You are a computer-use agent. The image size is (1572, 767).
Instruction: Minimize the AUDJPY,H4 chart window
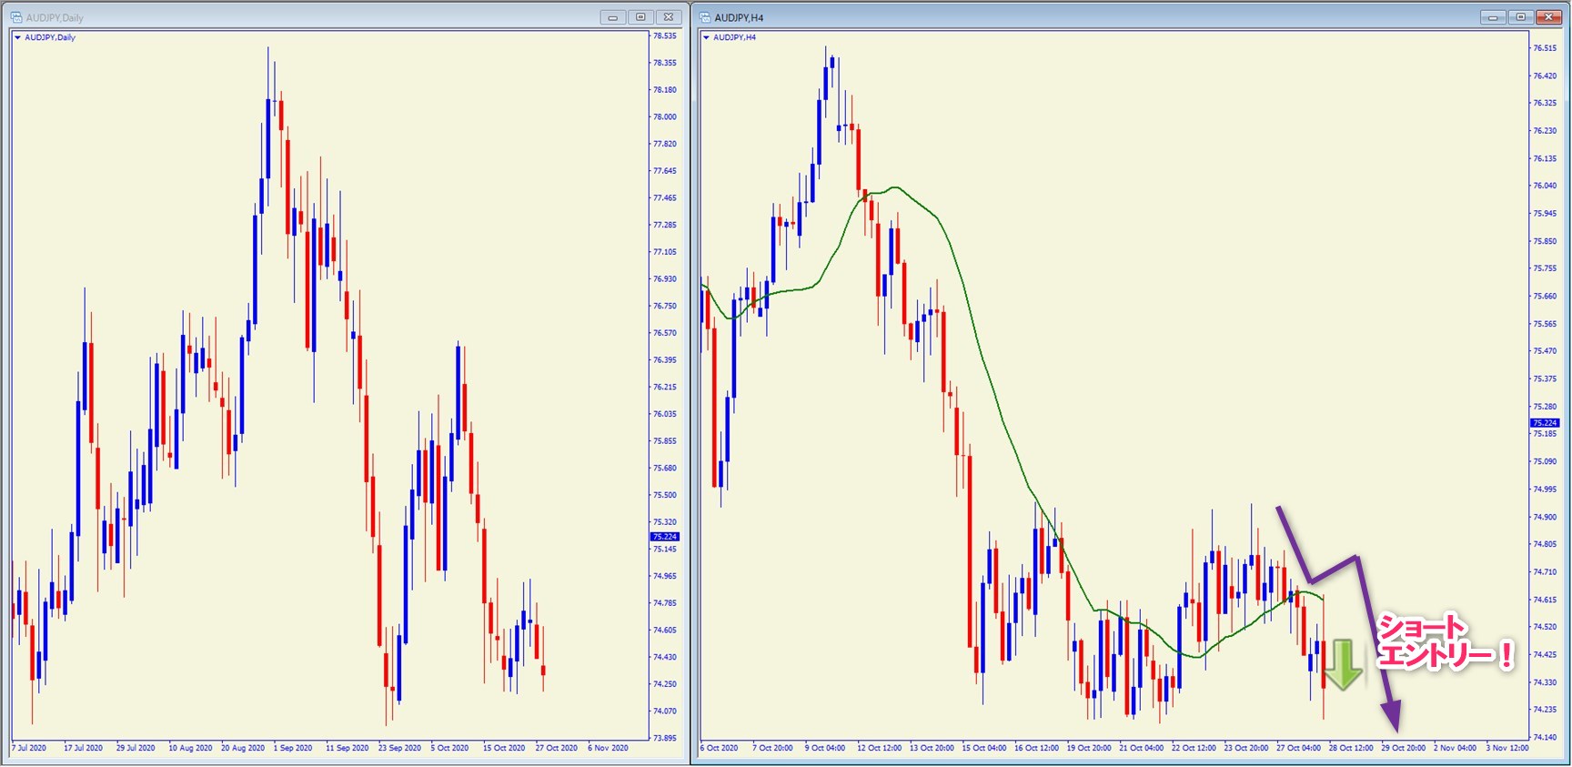point(1493,17)
